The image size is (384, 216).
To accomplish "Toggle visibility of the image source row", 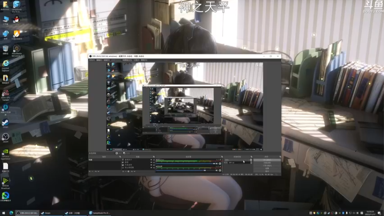I will 151,165.
